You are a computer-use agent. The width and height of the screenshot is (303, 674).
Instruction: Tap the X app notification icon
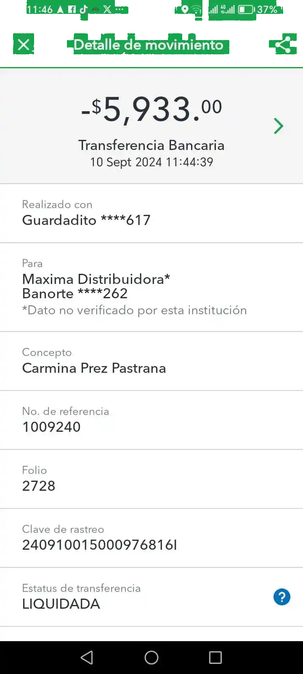click(107, 9)
